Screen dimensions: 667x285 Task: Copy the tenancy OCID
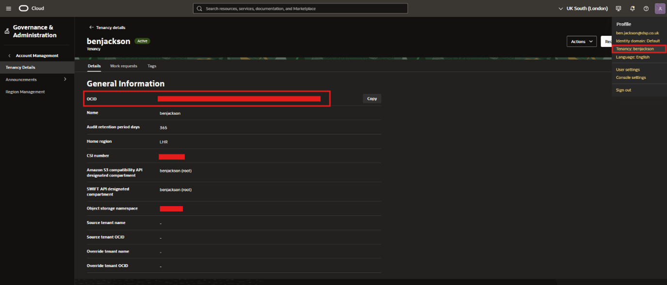coord(372,99)
